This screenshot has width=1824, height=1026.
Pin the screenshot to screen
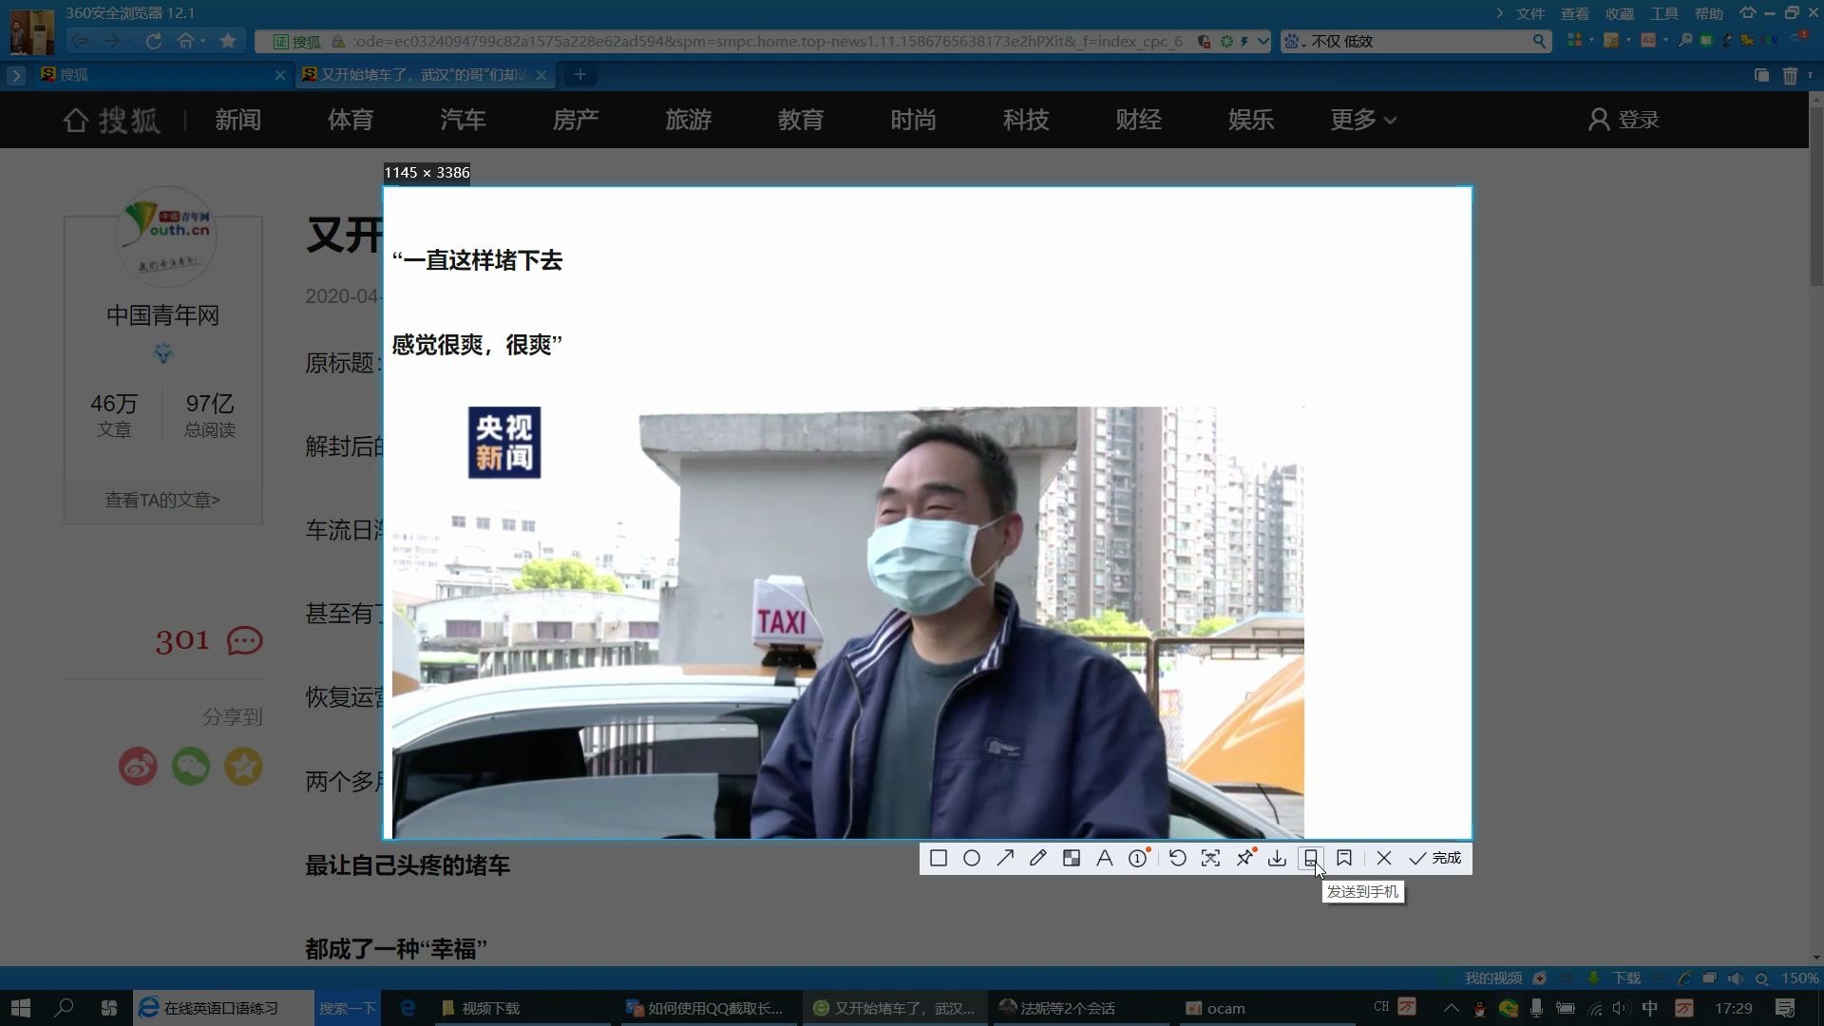click(x=1244, y=858)
